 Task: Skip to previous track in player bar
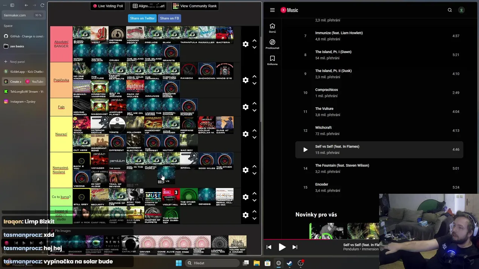(269, 247)
